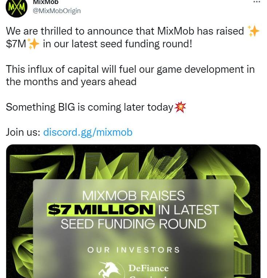Click the "MIXMOB RAISES" headline in the image

[133, 196]
